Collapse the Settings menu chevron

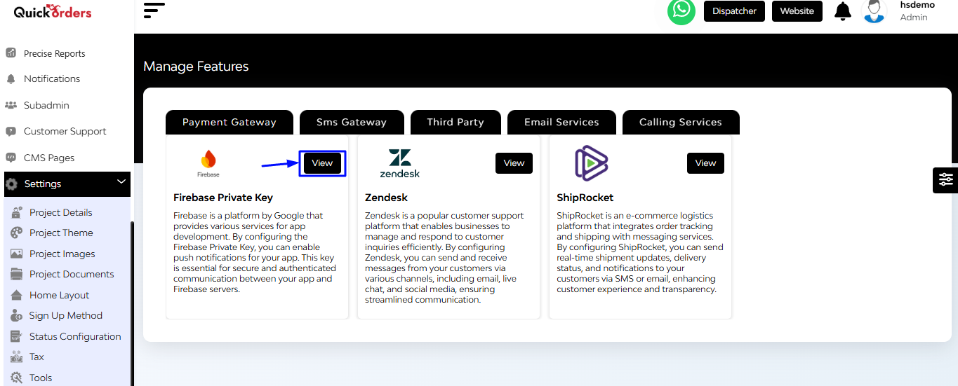[x=121, y=182]
